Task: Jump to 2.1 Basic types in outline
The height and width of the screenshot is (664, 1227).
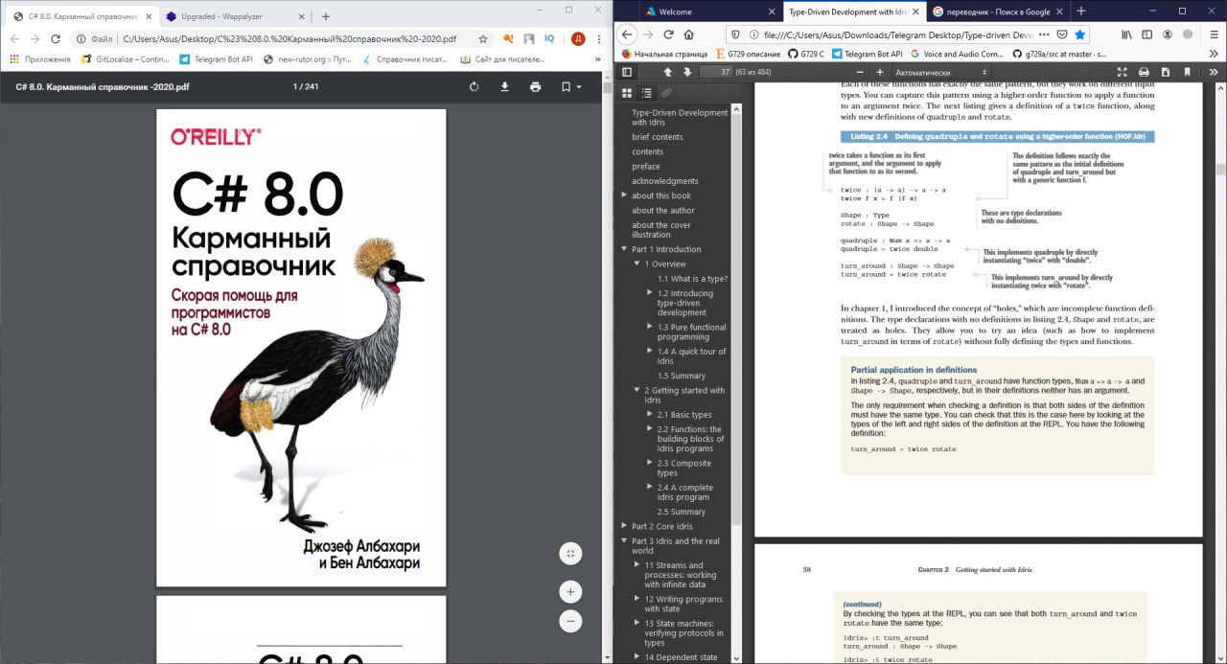Action: 684,415
